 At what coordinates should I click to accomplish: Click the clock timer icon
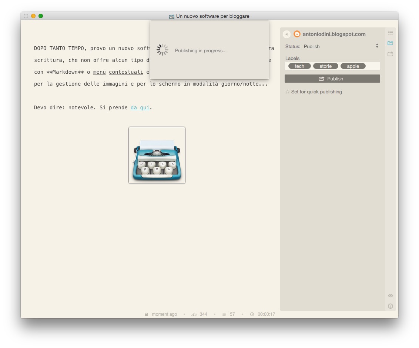252,314
